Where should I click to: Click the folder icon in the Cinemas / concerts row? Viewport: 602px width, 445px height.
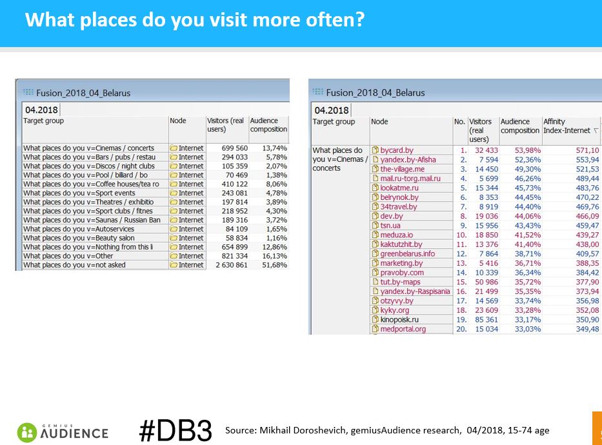click(x=174, y=148)
